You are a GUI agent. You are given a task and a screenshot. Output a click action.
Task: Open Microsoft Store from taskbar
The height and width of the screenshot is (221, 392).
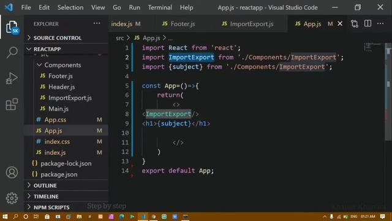47,217
